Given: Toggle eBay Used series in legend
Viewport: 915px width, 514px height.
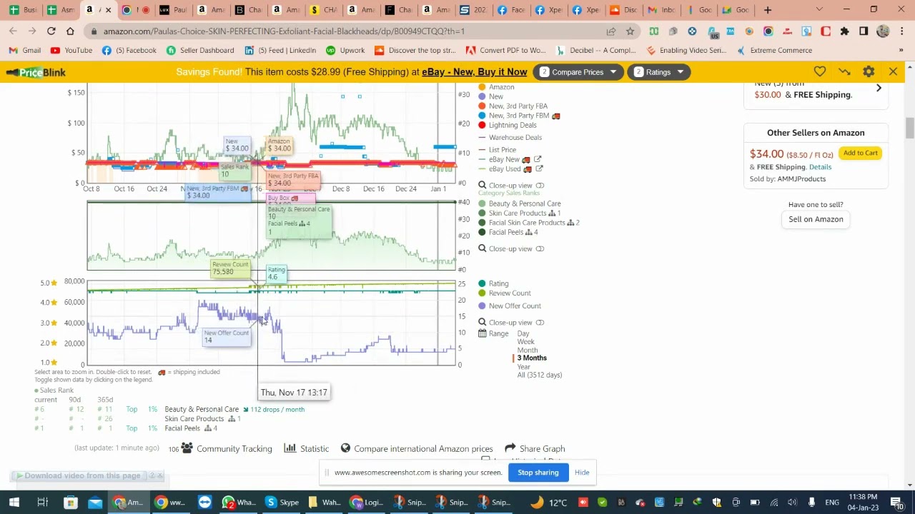Looking at the screenshot, I should point(505,168).
